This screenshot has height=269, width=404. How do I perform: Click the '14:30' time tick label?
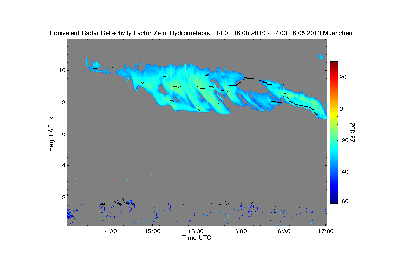coord(109,232)
